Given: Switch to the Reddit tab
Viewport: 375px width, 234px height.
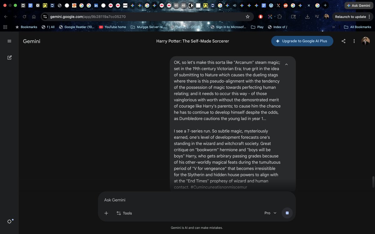Looking at the screenshot, I should [x=285, y=5].
